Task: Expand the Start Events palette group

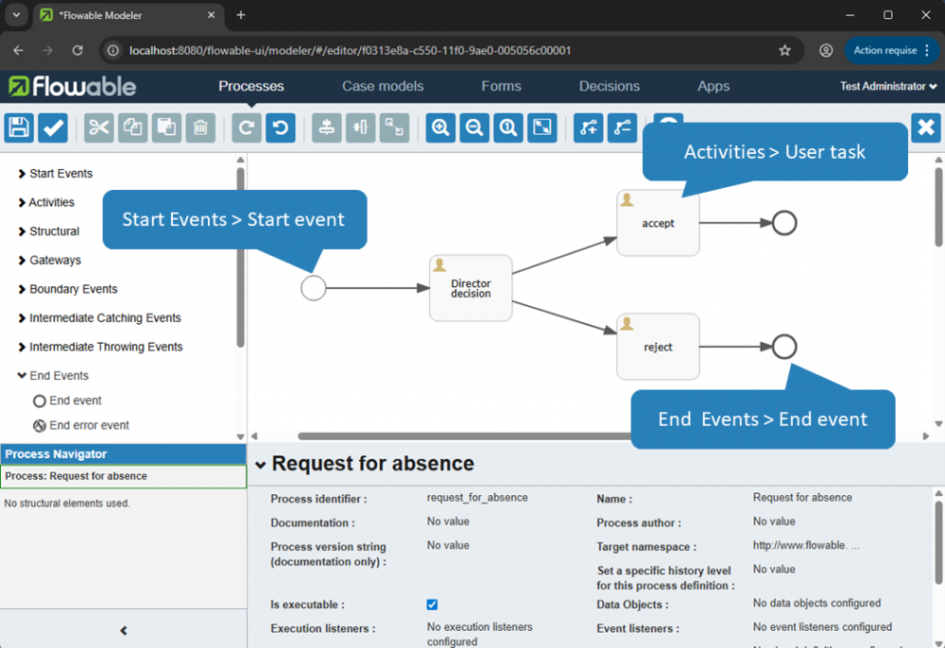Action: [60, 174]
